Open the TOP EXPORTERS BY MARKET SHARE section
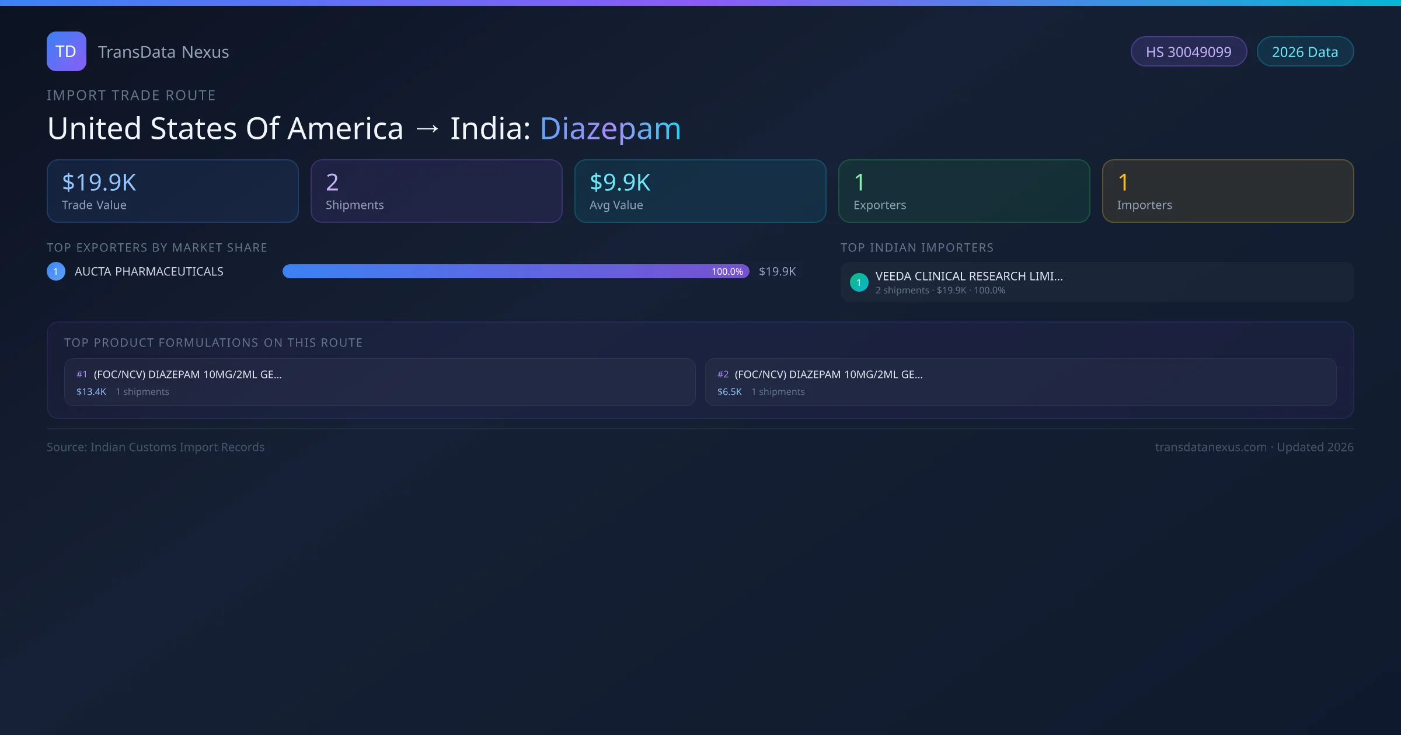Viewport: 1401px width, 735px height. click(x=156, y=247)
